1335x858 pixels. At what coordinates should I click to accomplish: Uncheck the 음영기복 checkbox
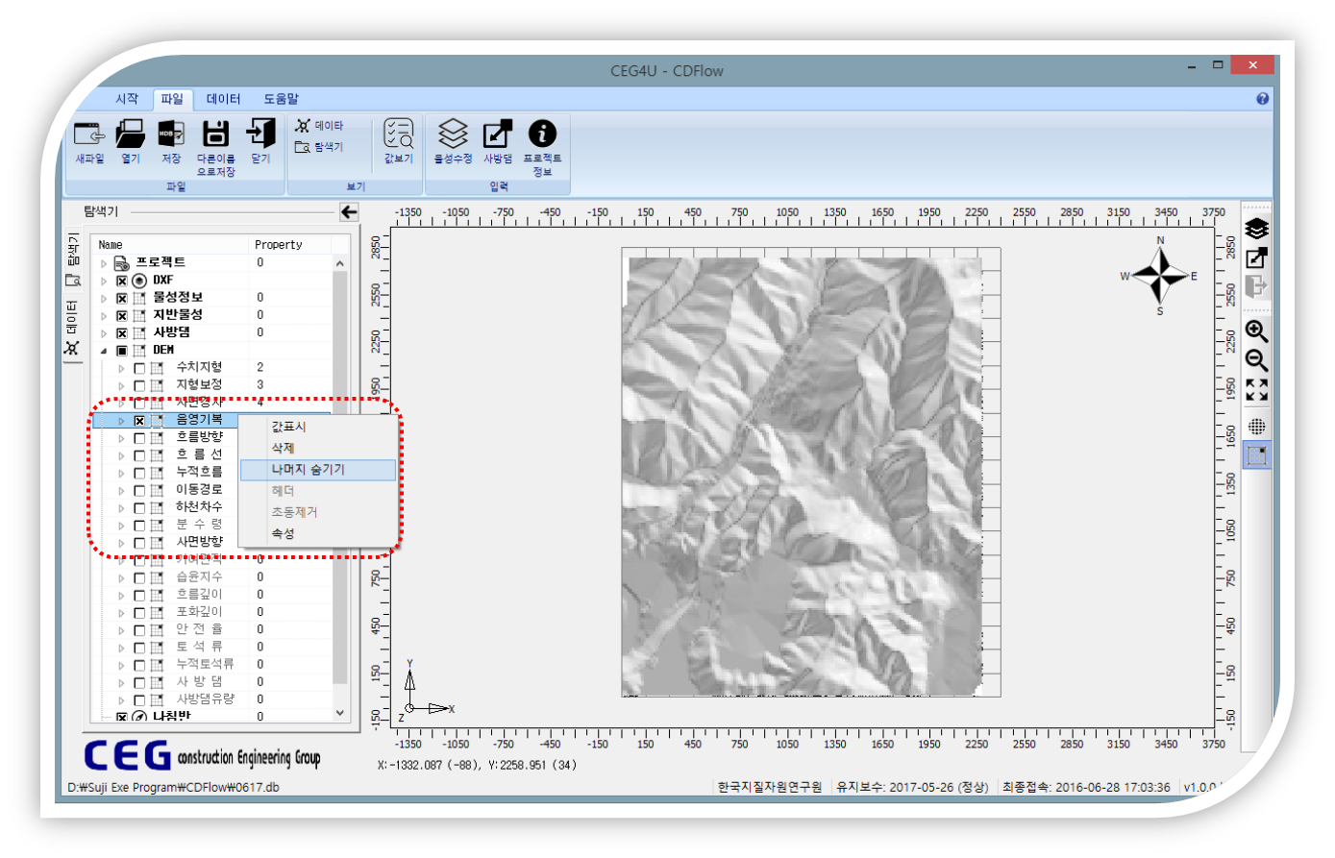click(139, 421)
